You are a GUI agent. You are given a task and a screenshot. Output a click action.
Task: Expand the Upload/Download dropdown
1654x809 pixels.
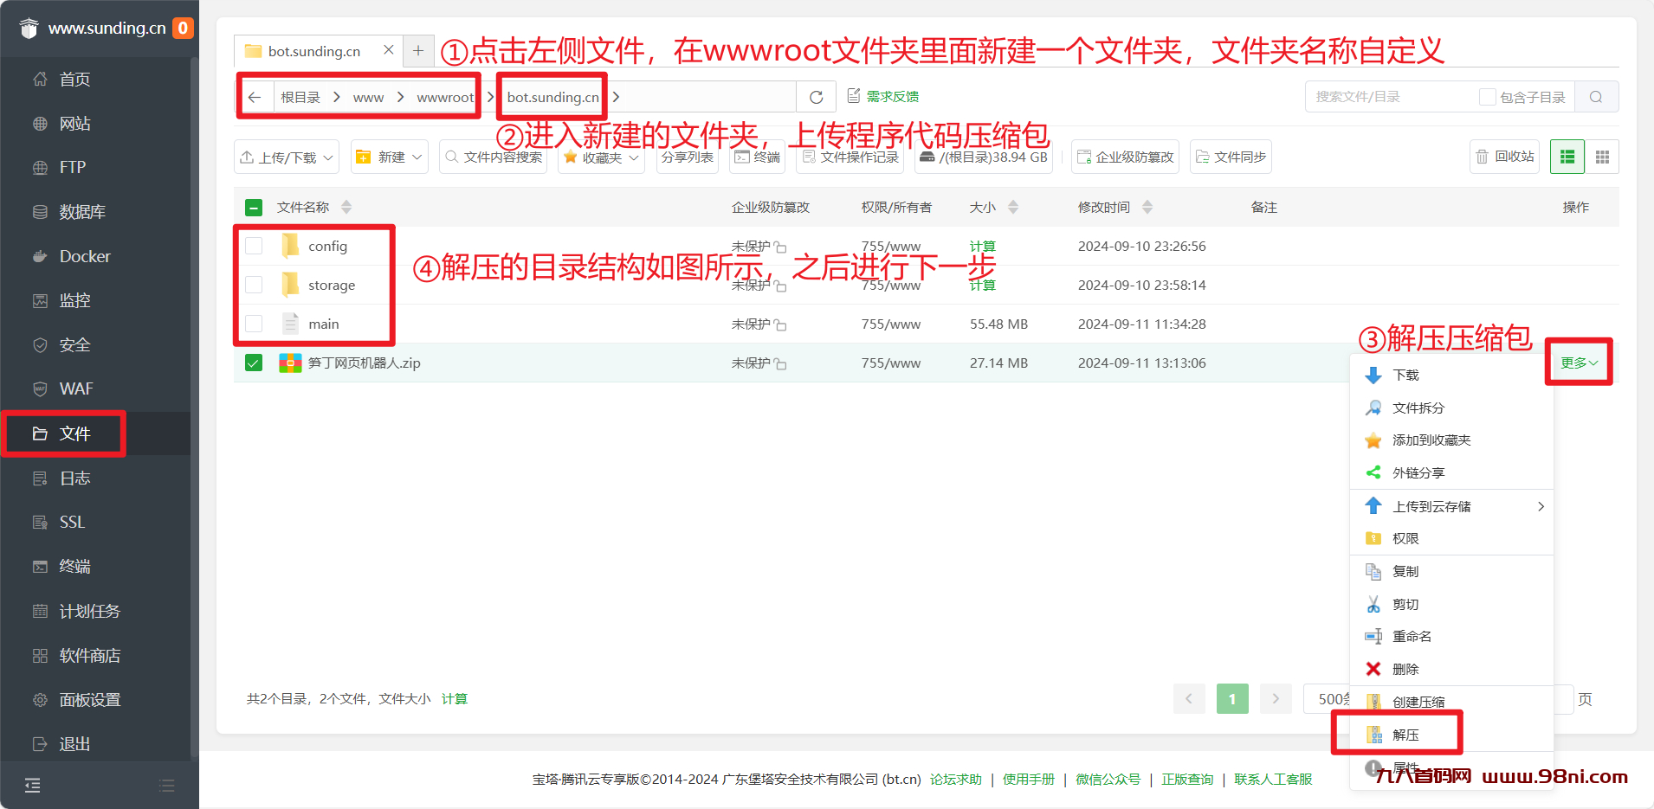click(x=287, y=157)
